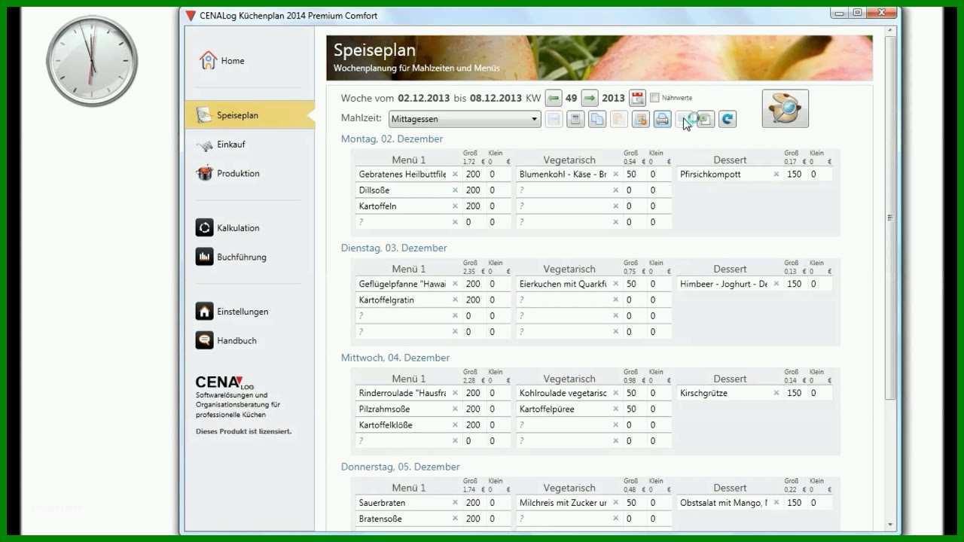964x542 pixels.
Task: Click the Obstsalat mit Mango dish field
Action: click(724, 503)
